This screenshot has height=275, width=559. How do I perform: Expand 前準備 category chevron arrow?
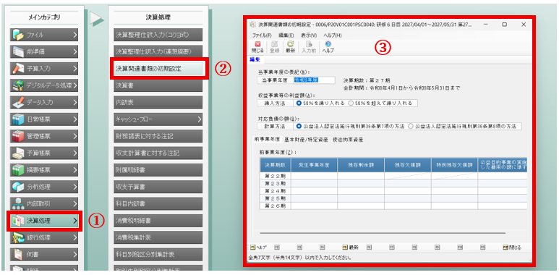click(x=75, y=51)
